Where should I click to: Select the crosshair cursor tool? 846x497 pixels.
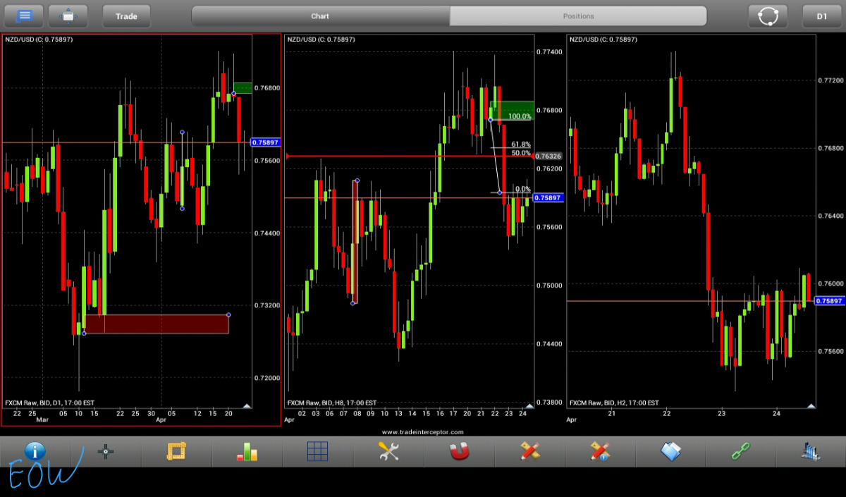pyautogui.click(x=106, y=451)
